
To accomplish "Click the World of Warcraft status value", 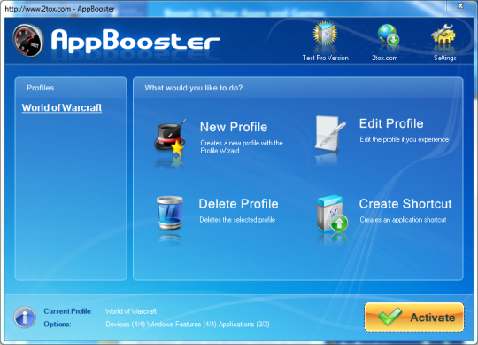I will (131, 311).
